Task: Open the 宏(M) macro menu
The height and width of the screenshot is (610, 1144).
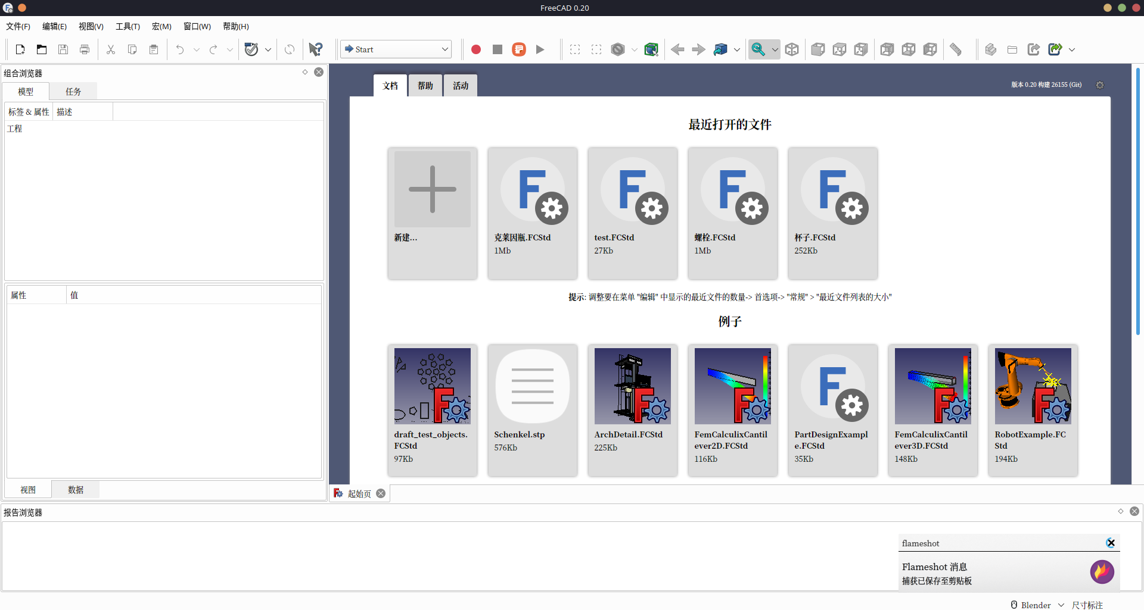Action: 161,26
